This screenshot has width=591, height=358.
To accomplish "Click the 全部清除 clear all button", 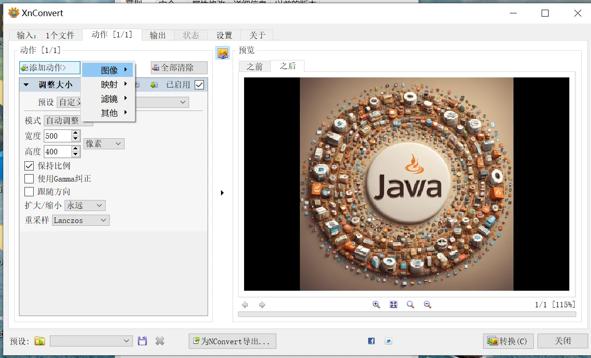I will point(179,68).
